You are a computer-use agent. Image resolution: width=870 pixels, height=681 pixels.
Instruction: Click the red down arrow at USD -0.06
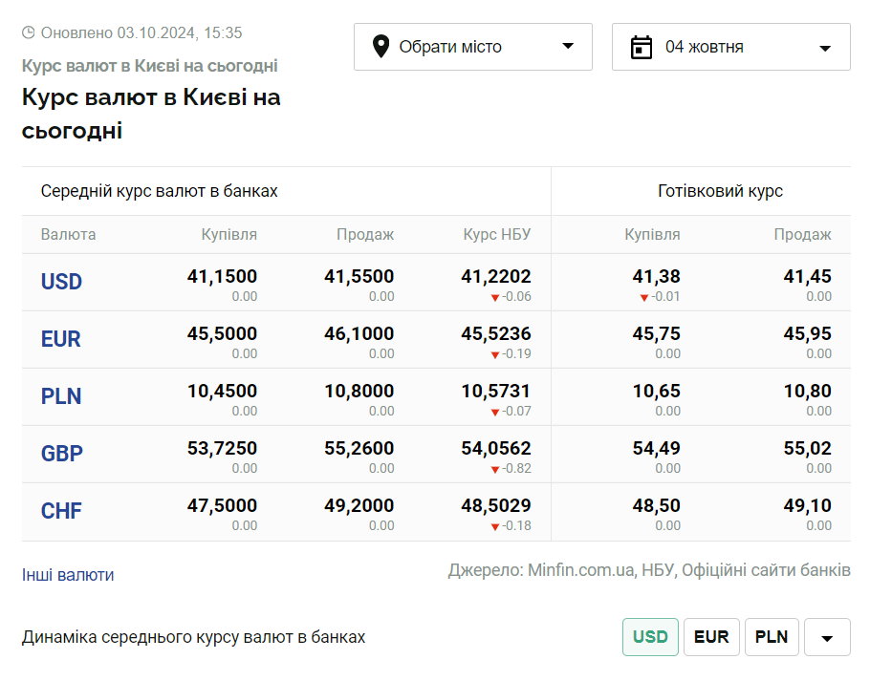click(495, 298)
